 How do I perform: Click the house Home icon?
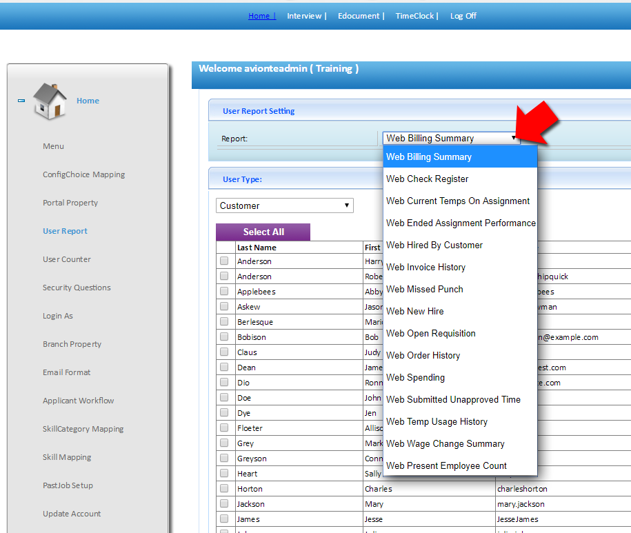pos(50,101)
